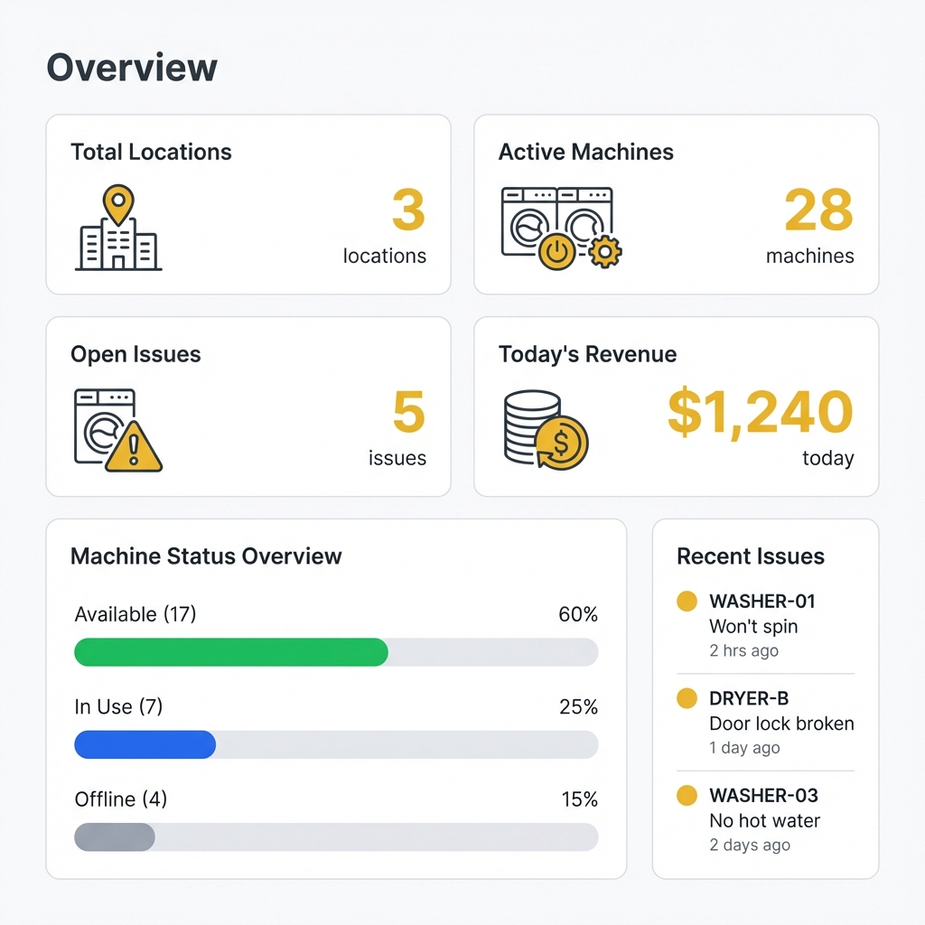Toggle the yellow status dot beside WASHER-01

pyautogui.click(x=687, y=600)
